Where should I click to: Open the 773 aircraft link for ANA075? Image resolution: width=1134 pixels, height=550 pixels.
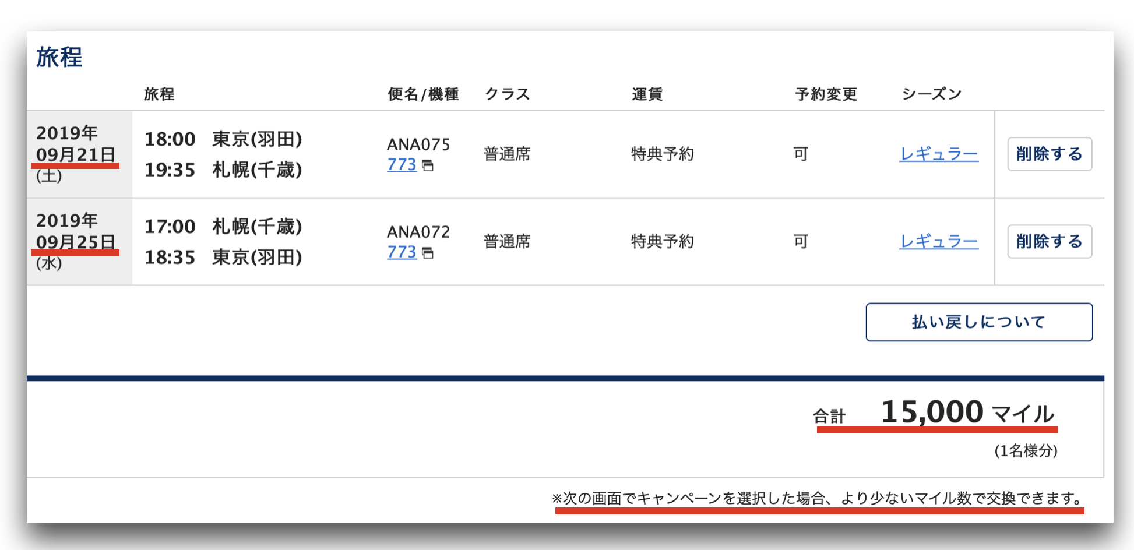[x=402, y=165]
